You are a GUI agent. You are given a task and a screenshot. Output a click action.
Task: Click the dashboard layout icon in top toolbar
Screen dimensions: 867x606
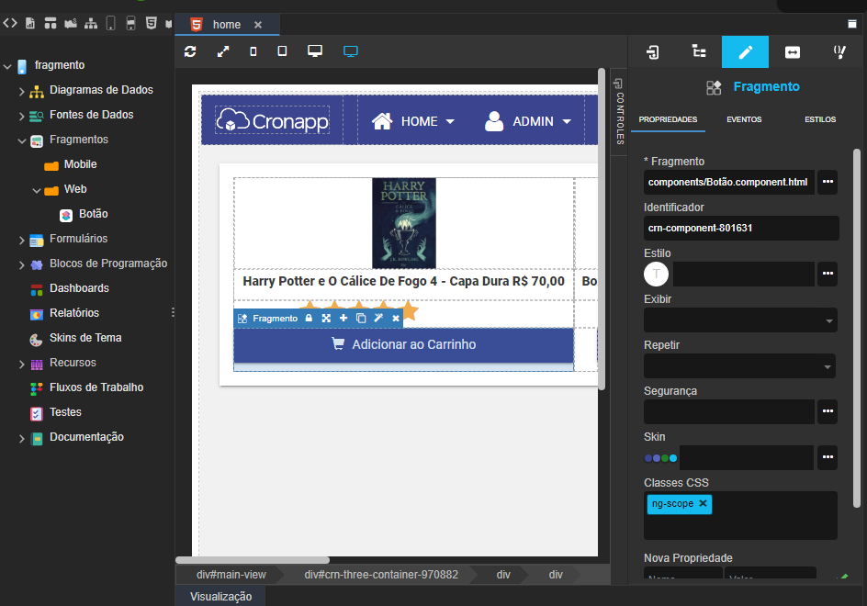pyautogui.click(x=51, y=23)
